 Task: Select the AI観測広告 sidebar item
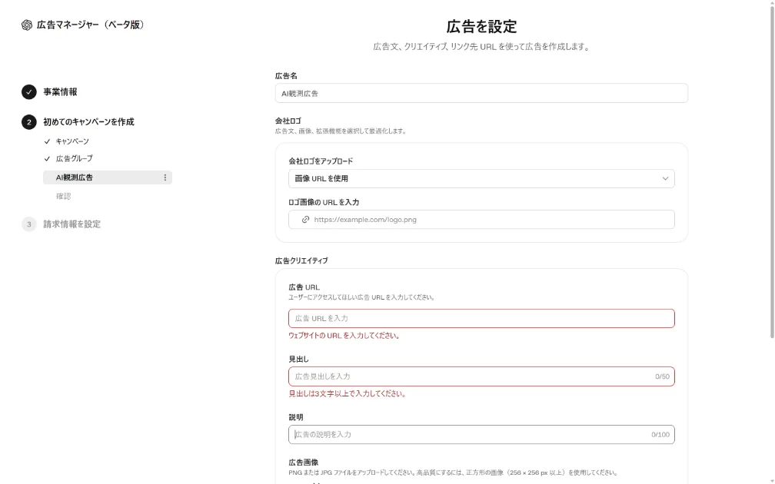(x=108, y=177)
